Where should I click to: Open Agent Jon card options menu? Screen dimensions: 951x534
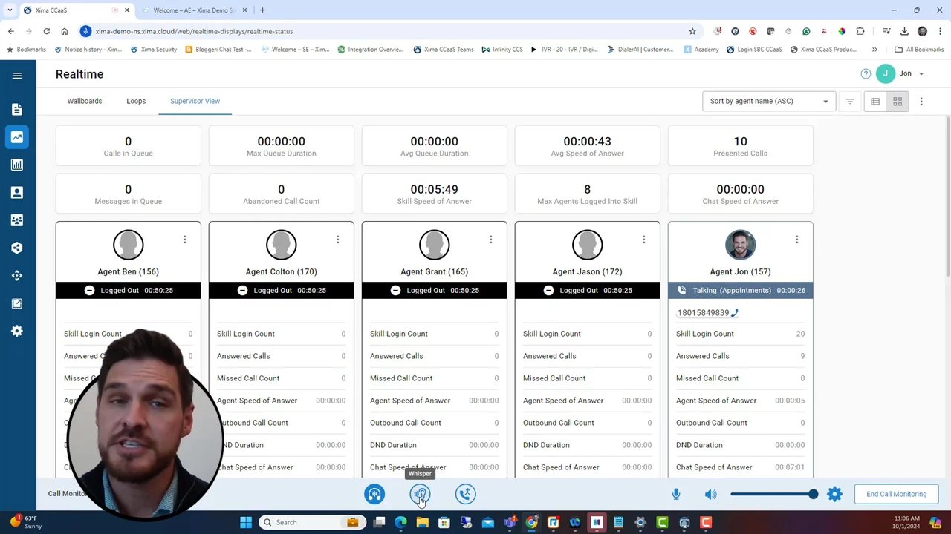coord(796,240)
